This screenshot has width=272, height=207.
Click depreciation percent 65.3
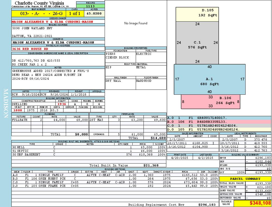pyautogui.click(x=55, y=110)
